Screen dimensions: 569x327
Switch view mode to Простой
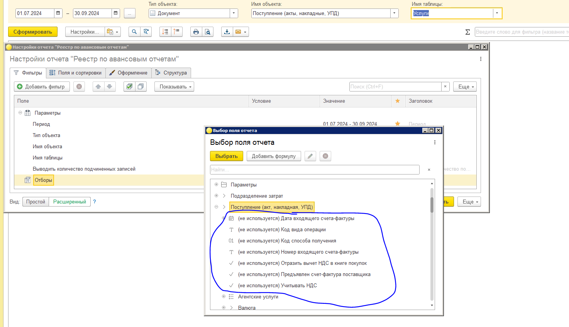(36, 202)
